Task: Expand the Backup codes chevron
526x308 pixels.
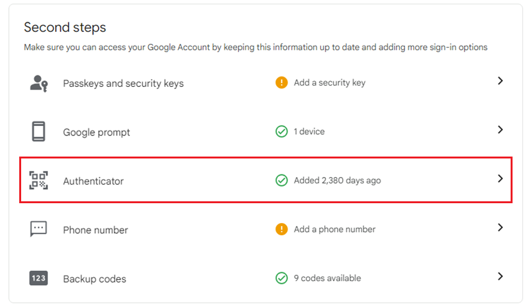Action: (500, 276)
